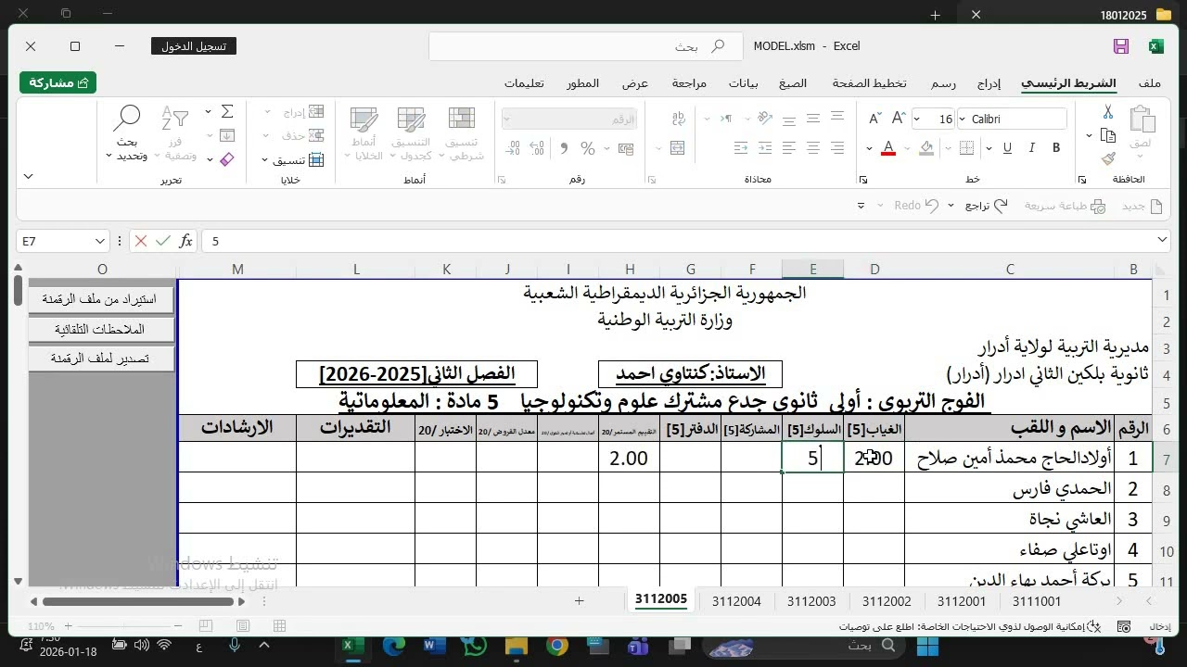The image size is (1187, 667).
Task: Click automatic remarks (الملاحظات التلقائية) button
Action: pos(101,329)
